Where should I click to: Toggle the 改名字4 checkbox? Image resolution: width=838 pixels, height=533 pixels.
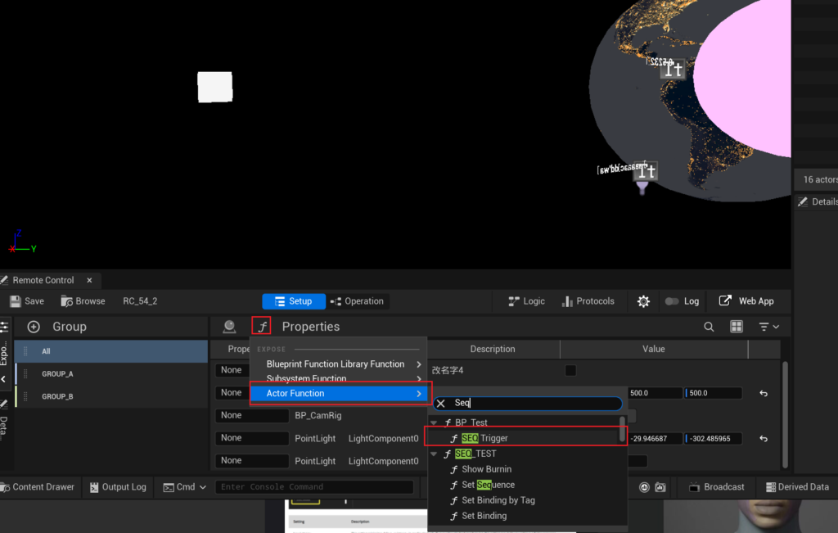570,371
